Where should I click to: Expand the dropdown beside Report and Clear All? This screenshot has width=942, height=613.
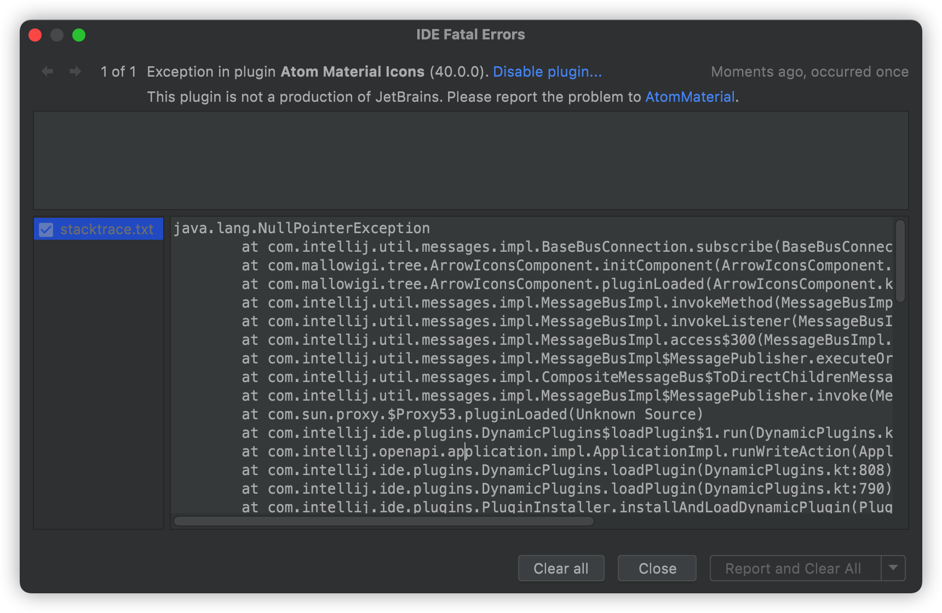click(893, 568)
